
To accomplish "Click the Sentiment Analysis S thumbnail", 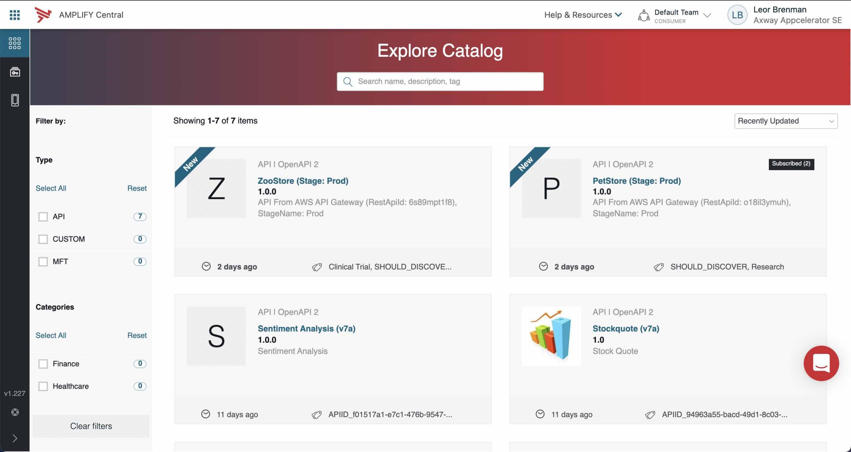I will point(216,336).
